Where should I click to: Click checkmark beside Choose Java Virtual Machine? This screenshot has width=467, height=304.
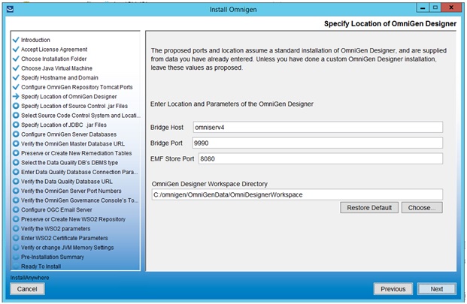click(16, 68)
